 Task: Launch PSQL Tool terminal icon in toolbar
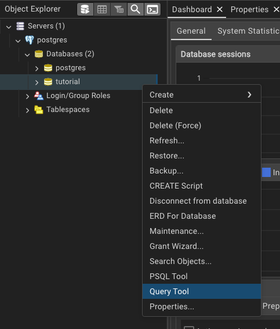point(152,9)
